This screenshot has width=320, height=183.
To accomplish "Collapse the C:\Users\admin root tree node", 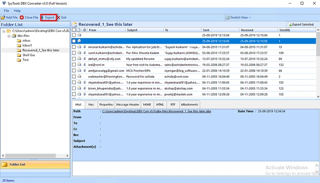I will 4,31.
